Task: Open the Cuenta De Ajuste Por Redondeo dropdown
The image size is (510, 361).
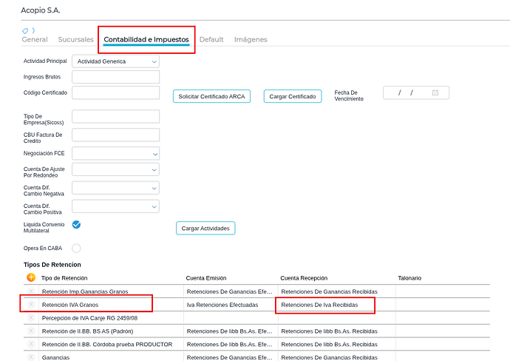Action: point(115,169)
